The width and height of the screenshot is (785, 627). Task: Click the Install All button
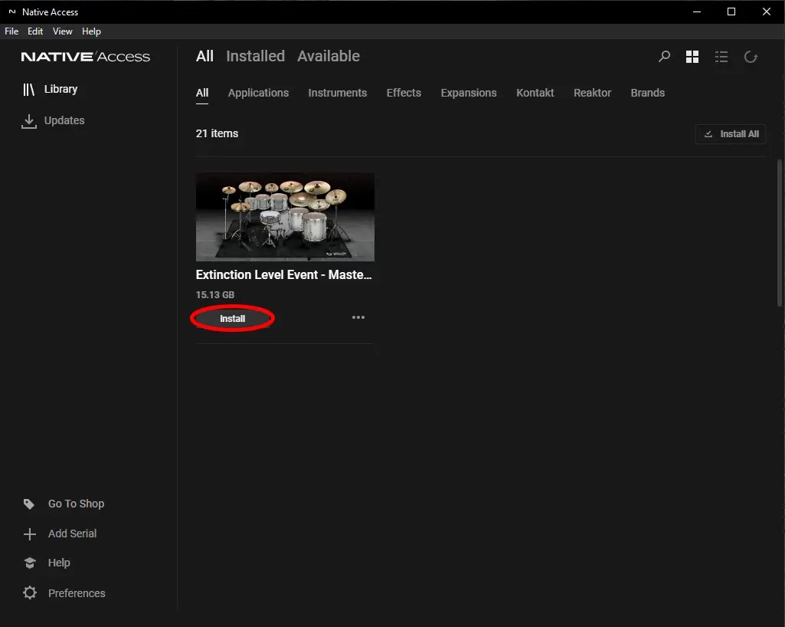tap(731, 134)
